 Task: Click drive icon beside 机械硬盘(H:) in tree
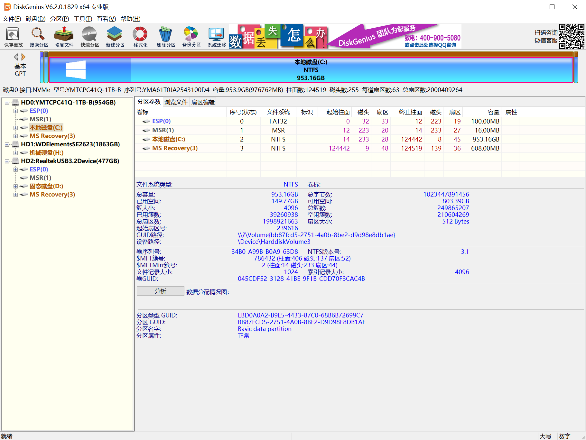(24, 153)
